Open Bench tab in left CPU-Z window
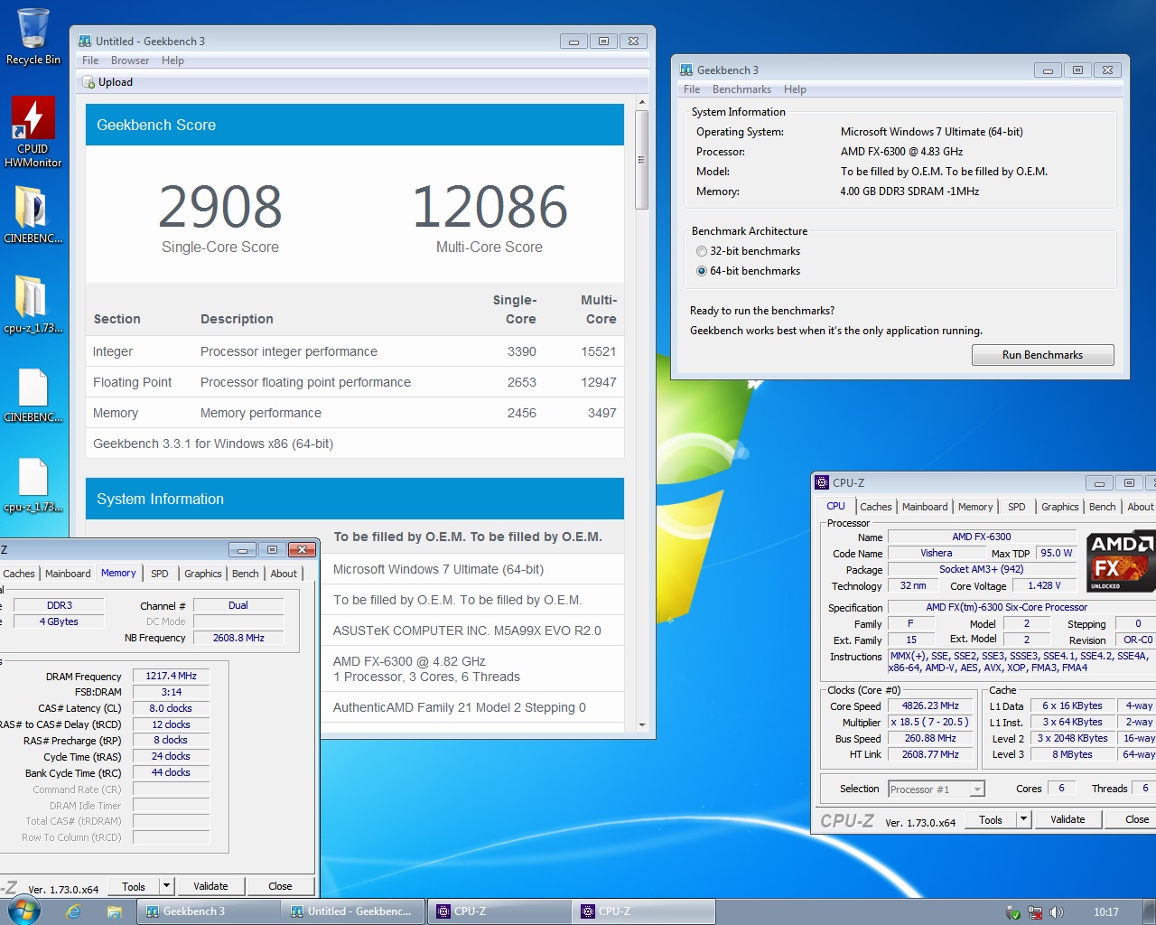The height and width of the screenshot is (925, 1156). [245, 574]
